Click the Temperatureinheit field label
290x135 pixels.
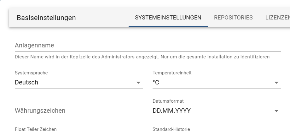tap(172, 73)
